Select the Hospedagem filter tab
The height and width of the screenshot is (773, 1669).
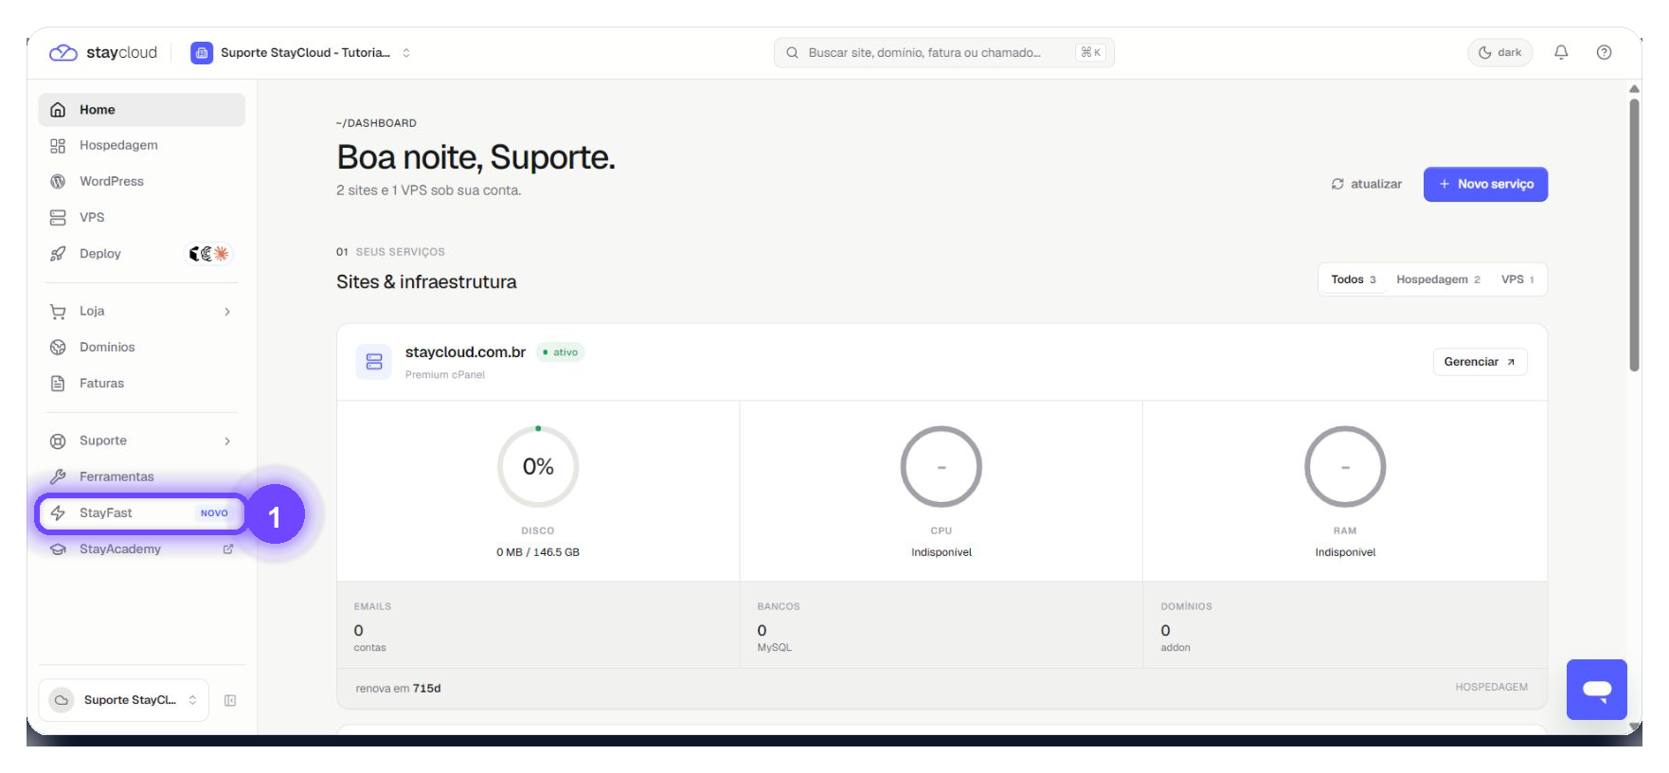pos(1438,280)
